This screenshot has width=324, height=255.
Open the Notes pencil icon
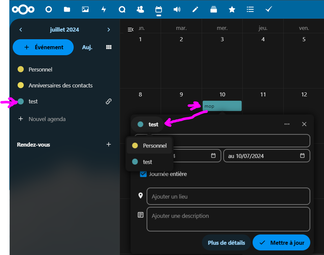[195, 10]
